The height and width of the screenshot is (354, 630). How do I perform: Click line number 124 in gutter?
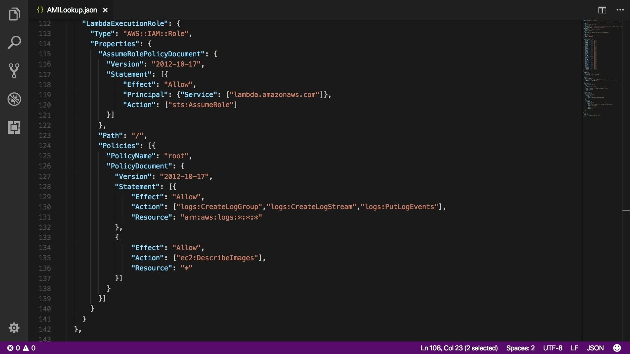[45, 146]
